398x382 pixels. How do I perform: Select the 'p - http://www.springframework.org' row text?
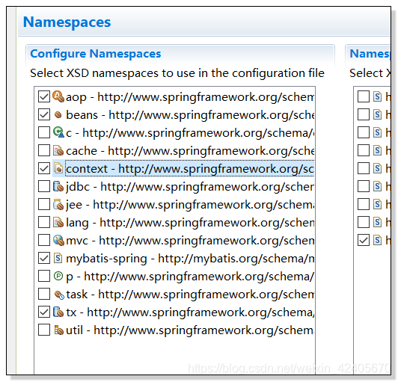(x=190, y=277)
